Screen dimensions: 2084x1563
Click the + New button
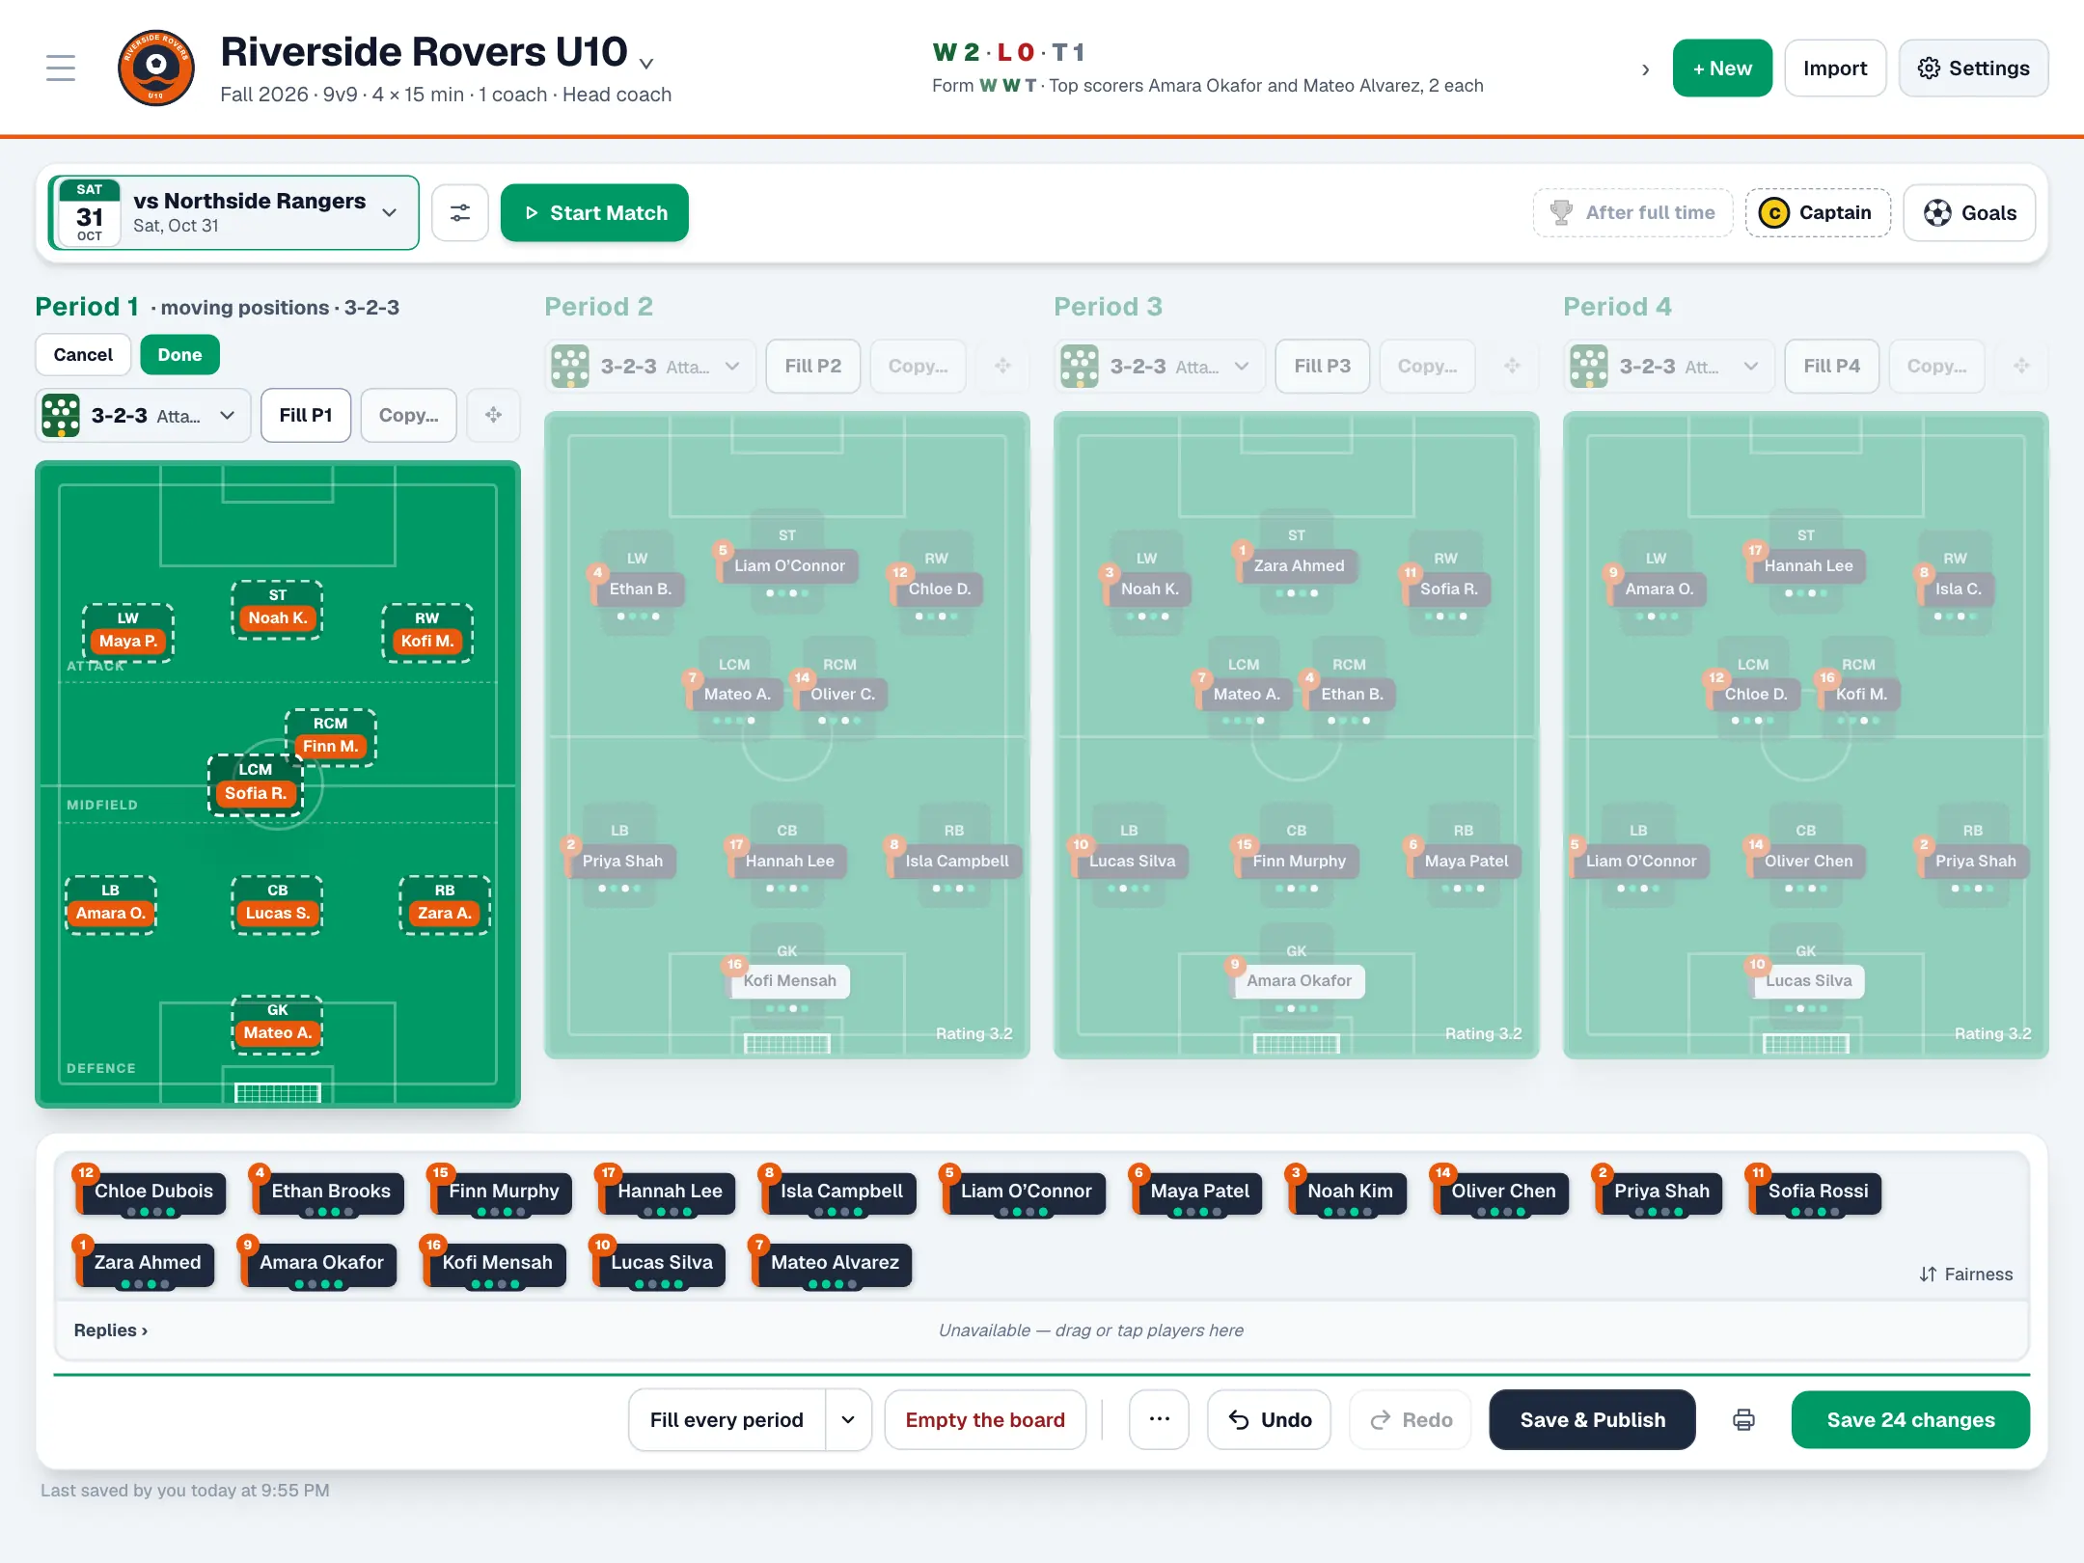(x=1722, y=69)
